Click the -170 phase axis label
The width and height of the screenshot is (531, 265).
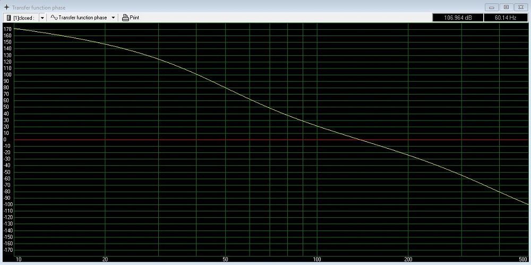pos(7,250)
